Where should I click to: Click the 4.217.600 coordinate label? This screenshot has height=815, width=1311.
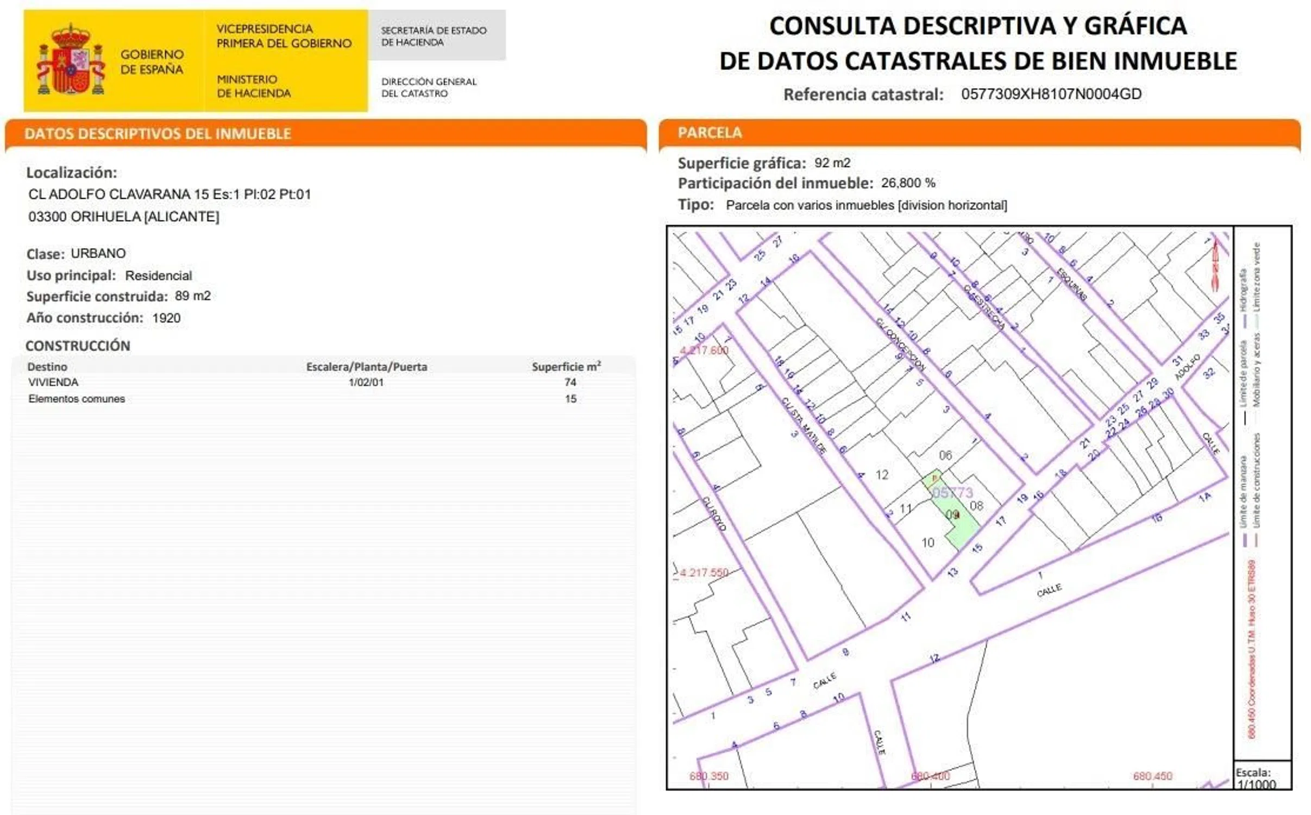click(x=704, y=350)
